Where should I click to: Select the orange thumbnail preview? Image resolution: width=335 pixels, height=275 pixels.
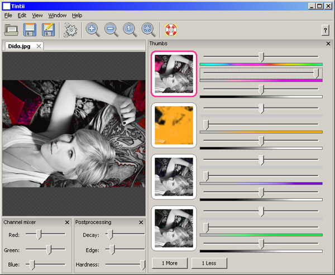pyautogui.click(x=174, y=125)
